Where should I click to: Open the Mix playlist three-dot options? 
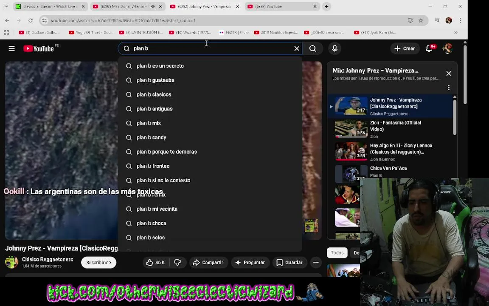448,88
